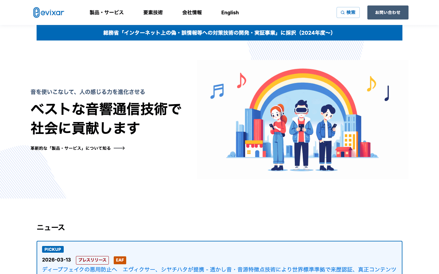Click the ニュース section heading
This screenshot has height=274, width=439.
click(51, 227)
